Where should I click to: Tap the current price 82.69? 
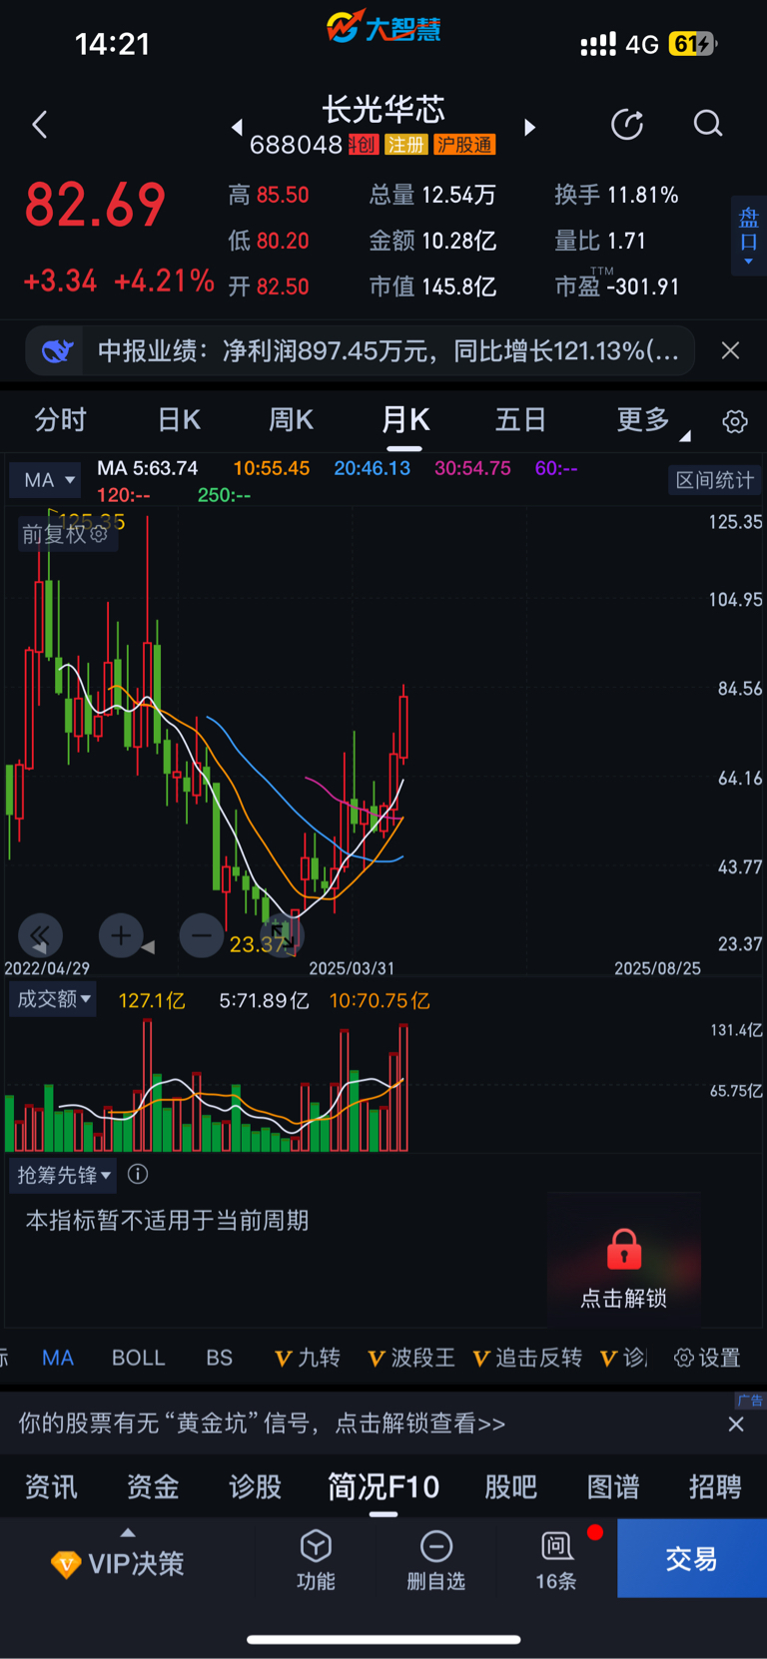[x=95, y=206]
